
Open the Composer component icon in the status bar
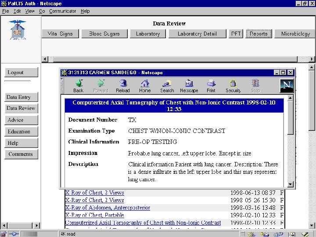(x=305, y=234)
